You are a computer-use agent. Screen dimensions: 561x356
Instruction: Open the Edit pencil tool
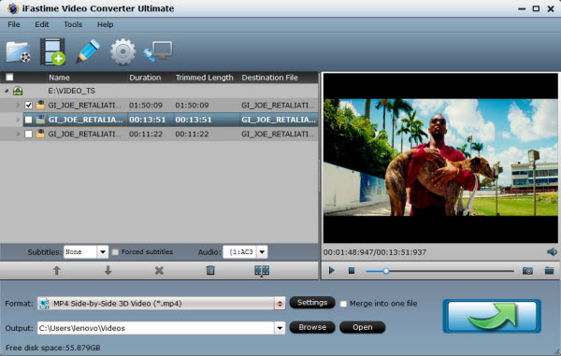point(88,51)
